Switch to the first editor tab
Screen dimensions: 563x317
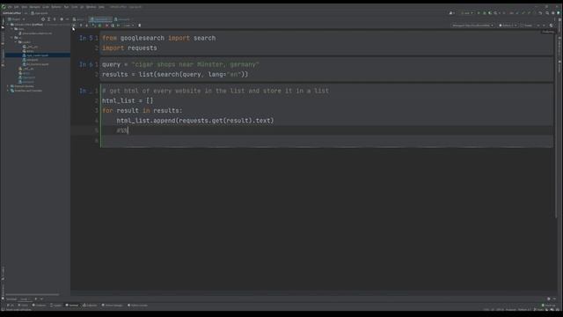(x=78, y=19)
